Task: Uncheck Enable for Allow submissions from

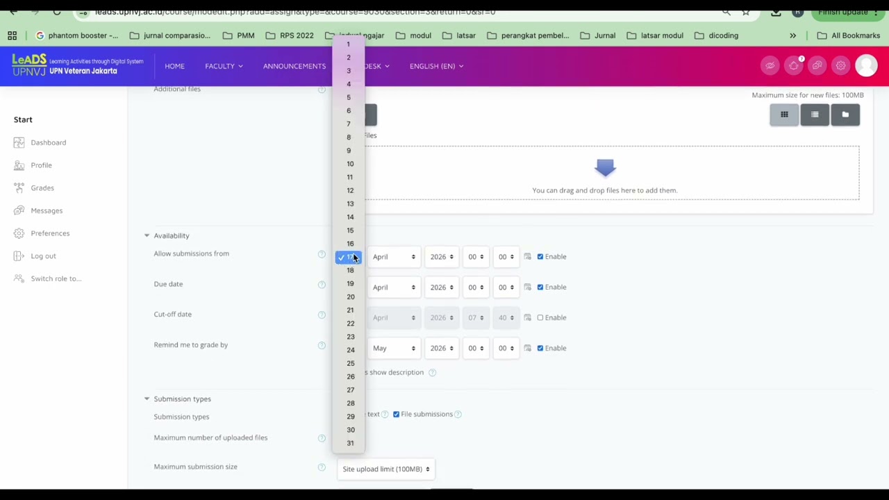Action: [x=540, y=257]
